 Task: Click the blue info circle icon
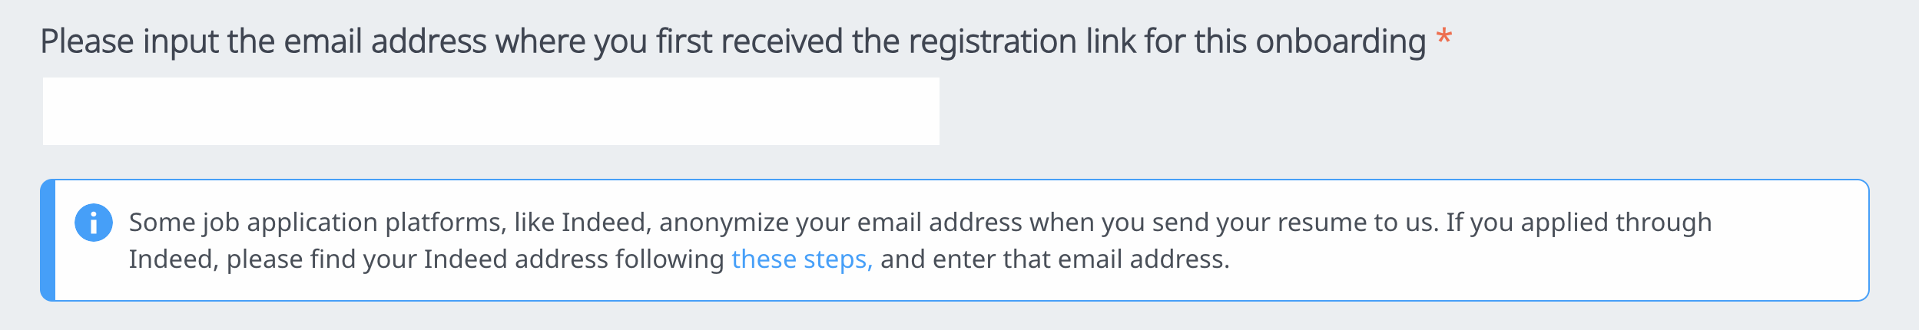pyautogui.click(x=94, y=223)
